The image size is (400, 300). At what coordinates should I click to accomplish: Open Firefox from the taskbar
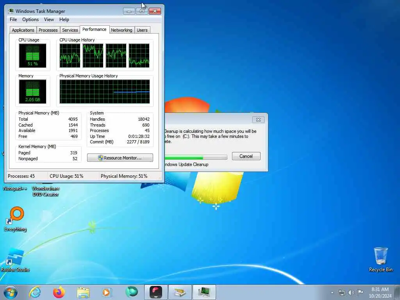coord(59,292)
